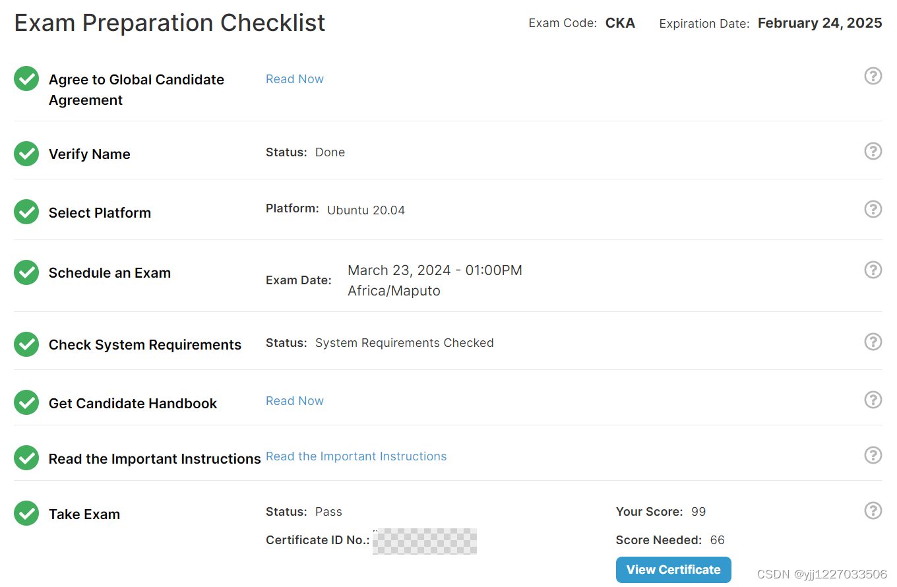Click green checkmark next to Schedule an Exam

click(26, 272)
